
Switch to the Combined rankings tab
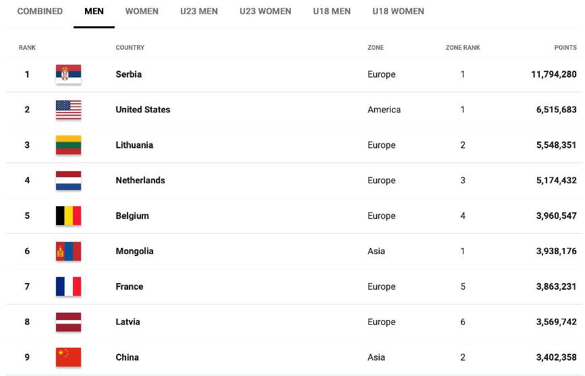(40, 11)
